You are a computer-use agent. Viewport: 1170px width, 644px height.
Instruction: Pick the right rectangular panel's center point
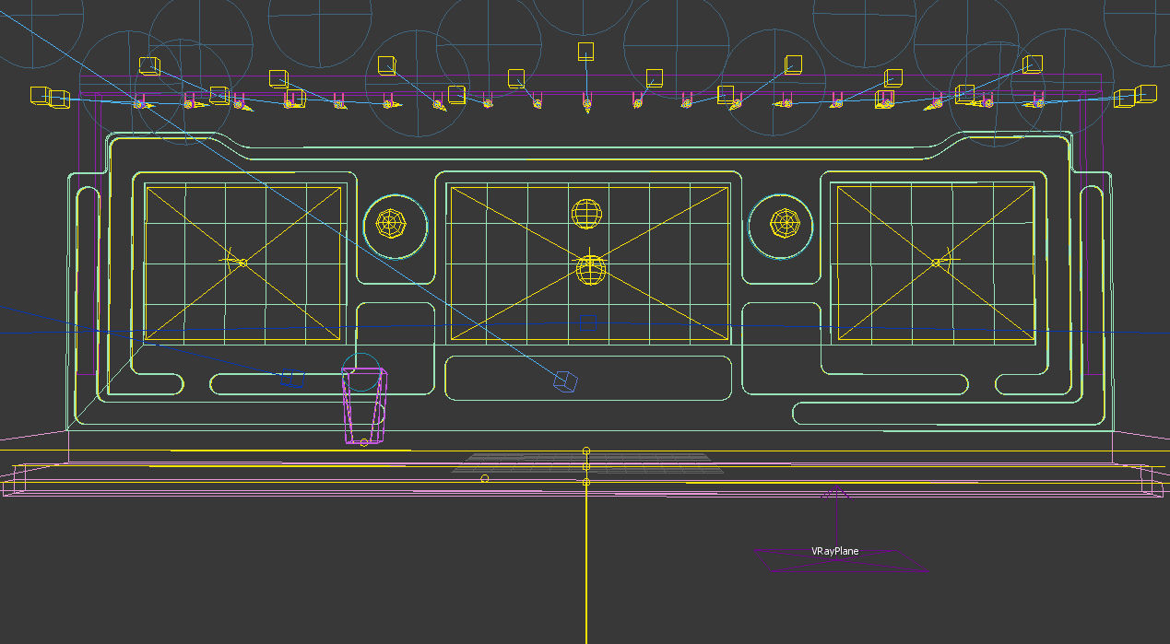click(936, 263)
